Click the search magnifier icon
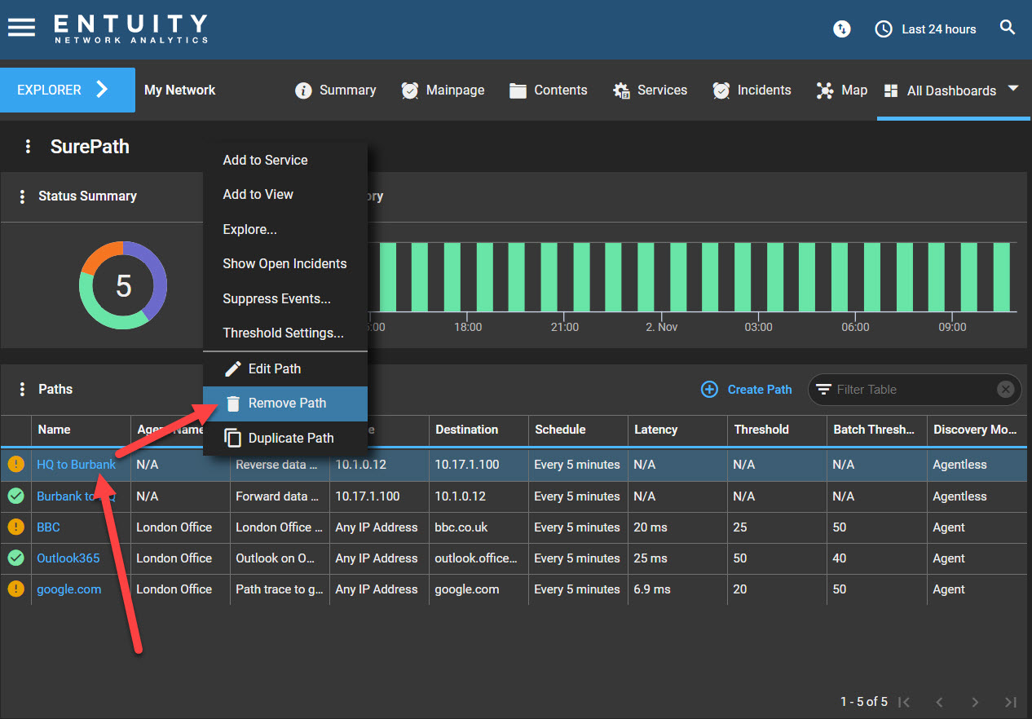 pos(1008,28)
